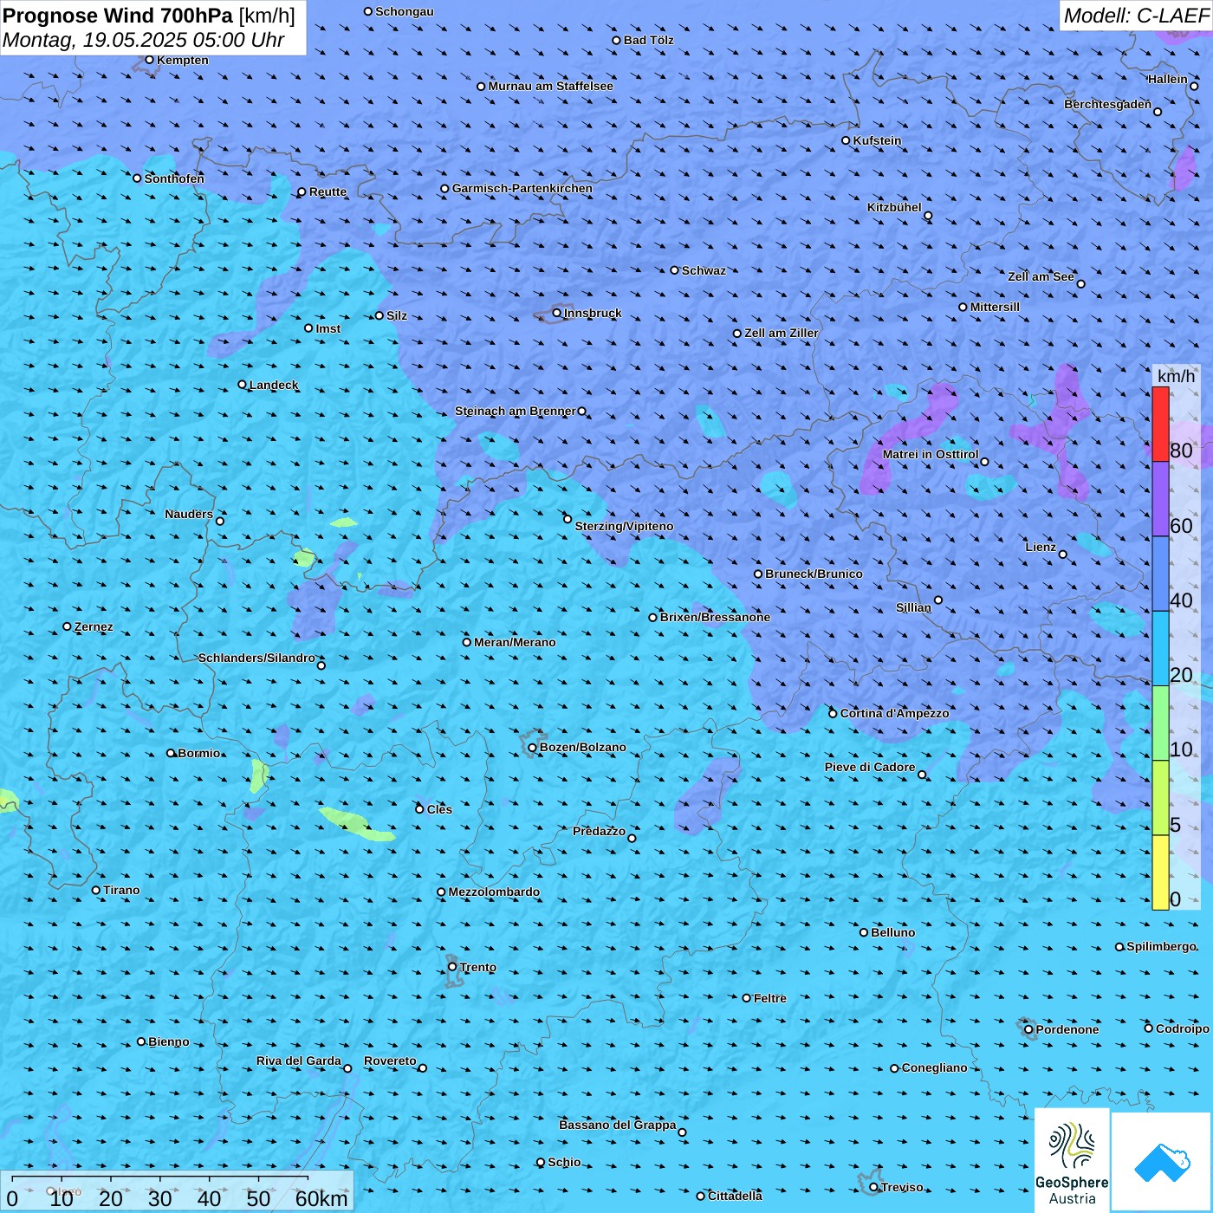Click the Innsbruck city marker

pyautogui.click(x=557, y=313)
